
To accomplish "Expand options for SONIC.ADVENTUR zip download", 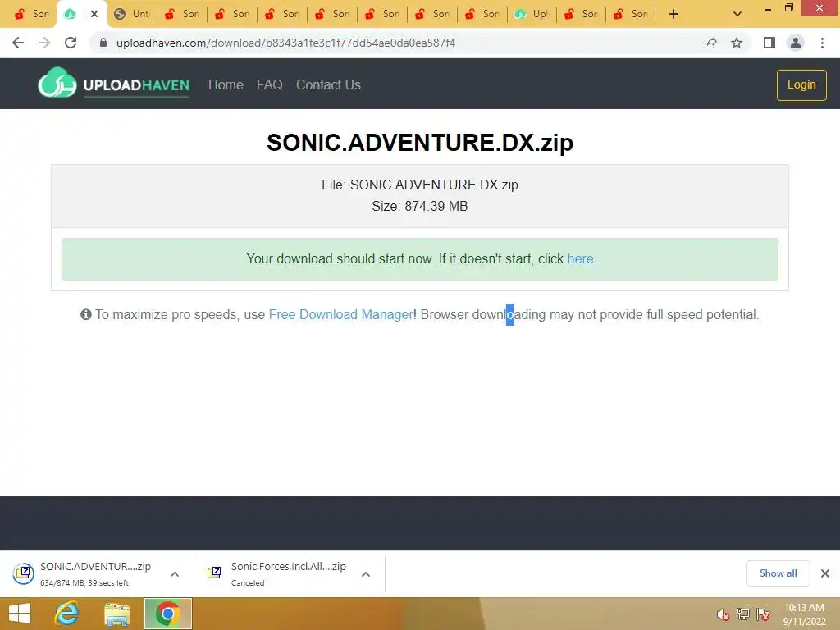I will coord(175,574).
